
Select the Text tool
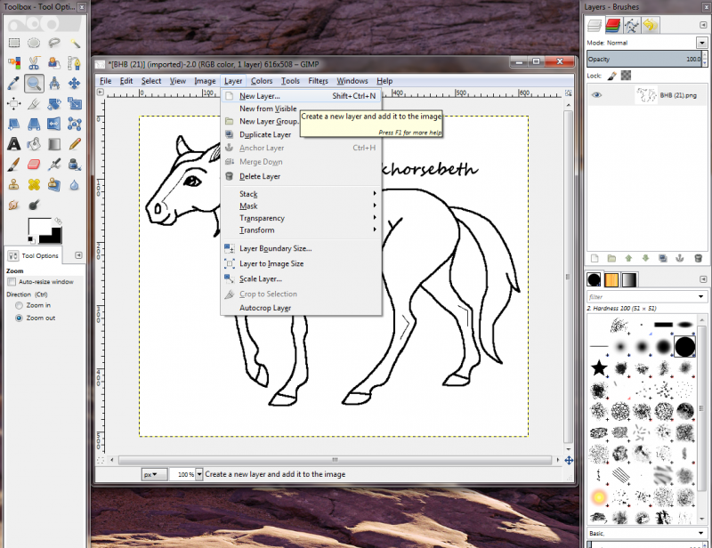pyautogui.click(x=14, y=144)
